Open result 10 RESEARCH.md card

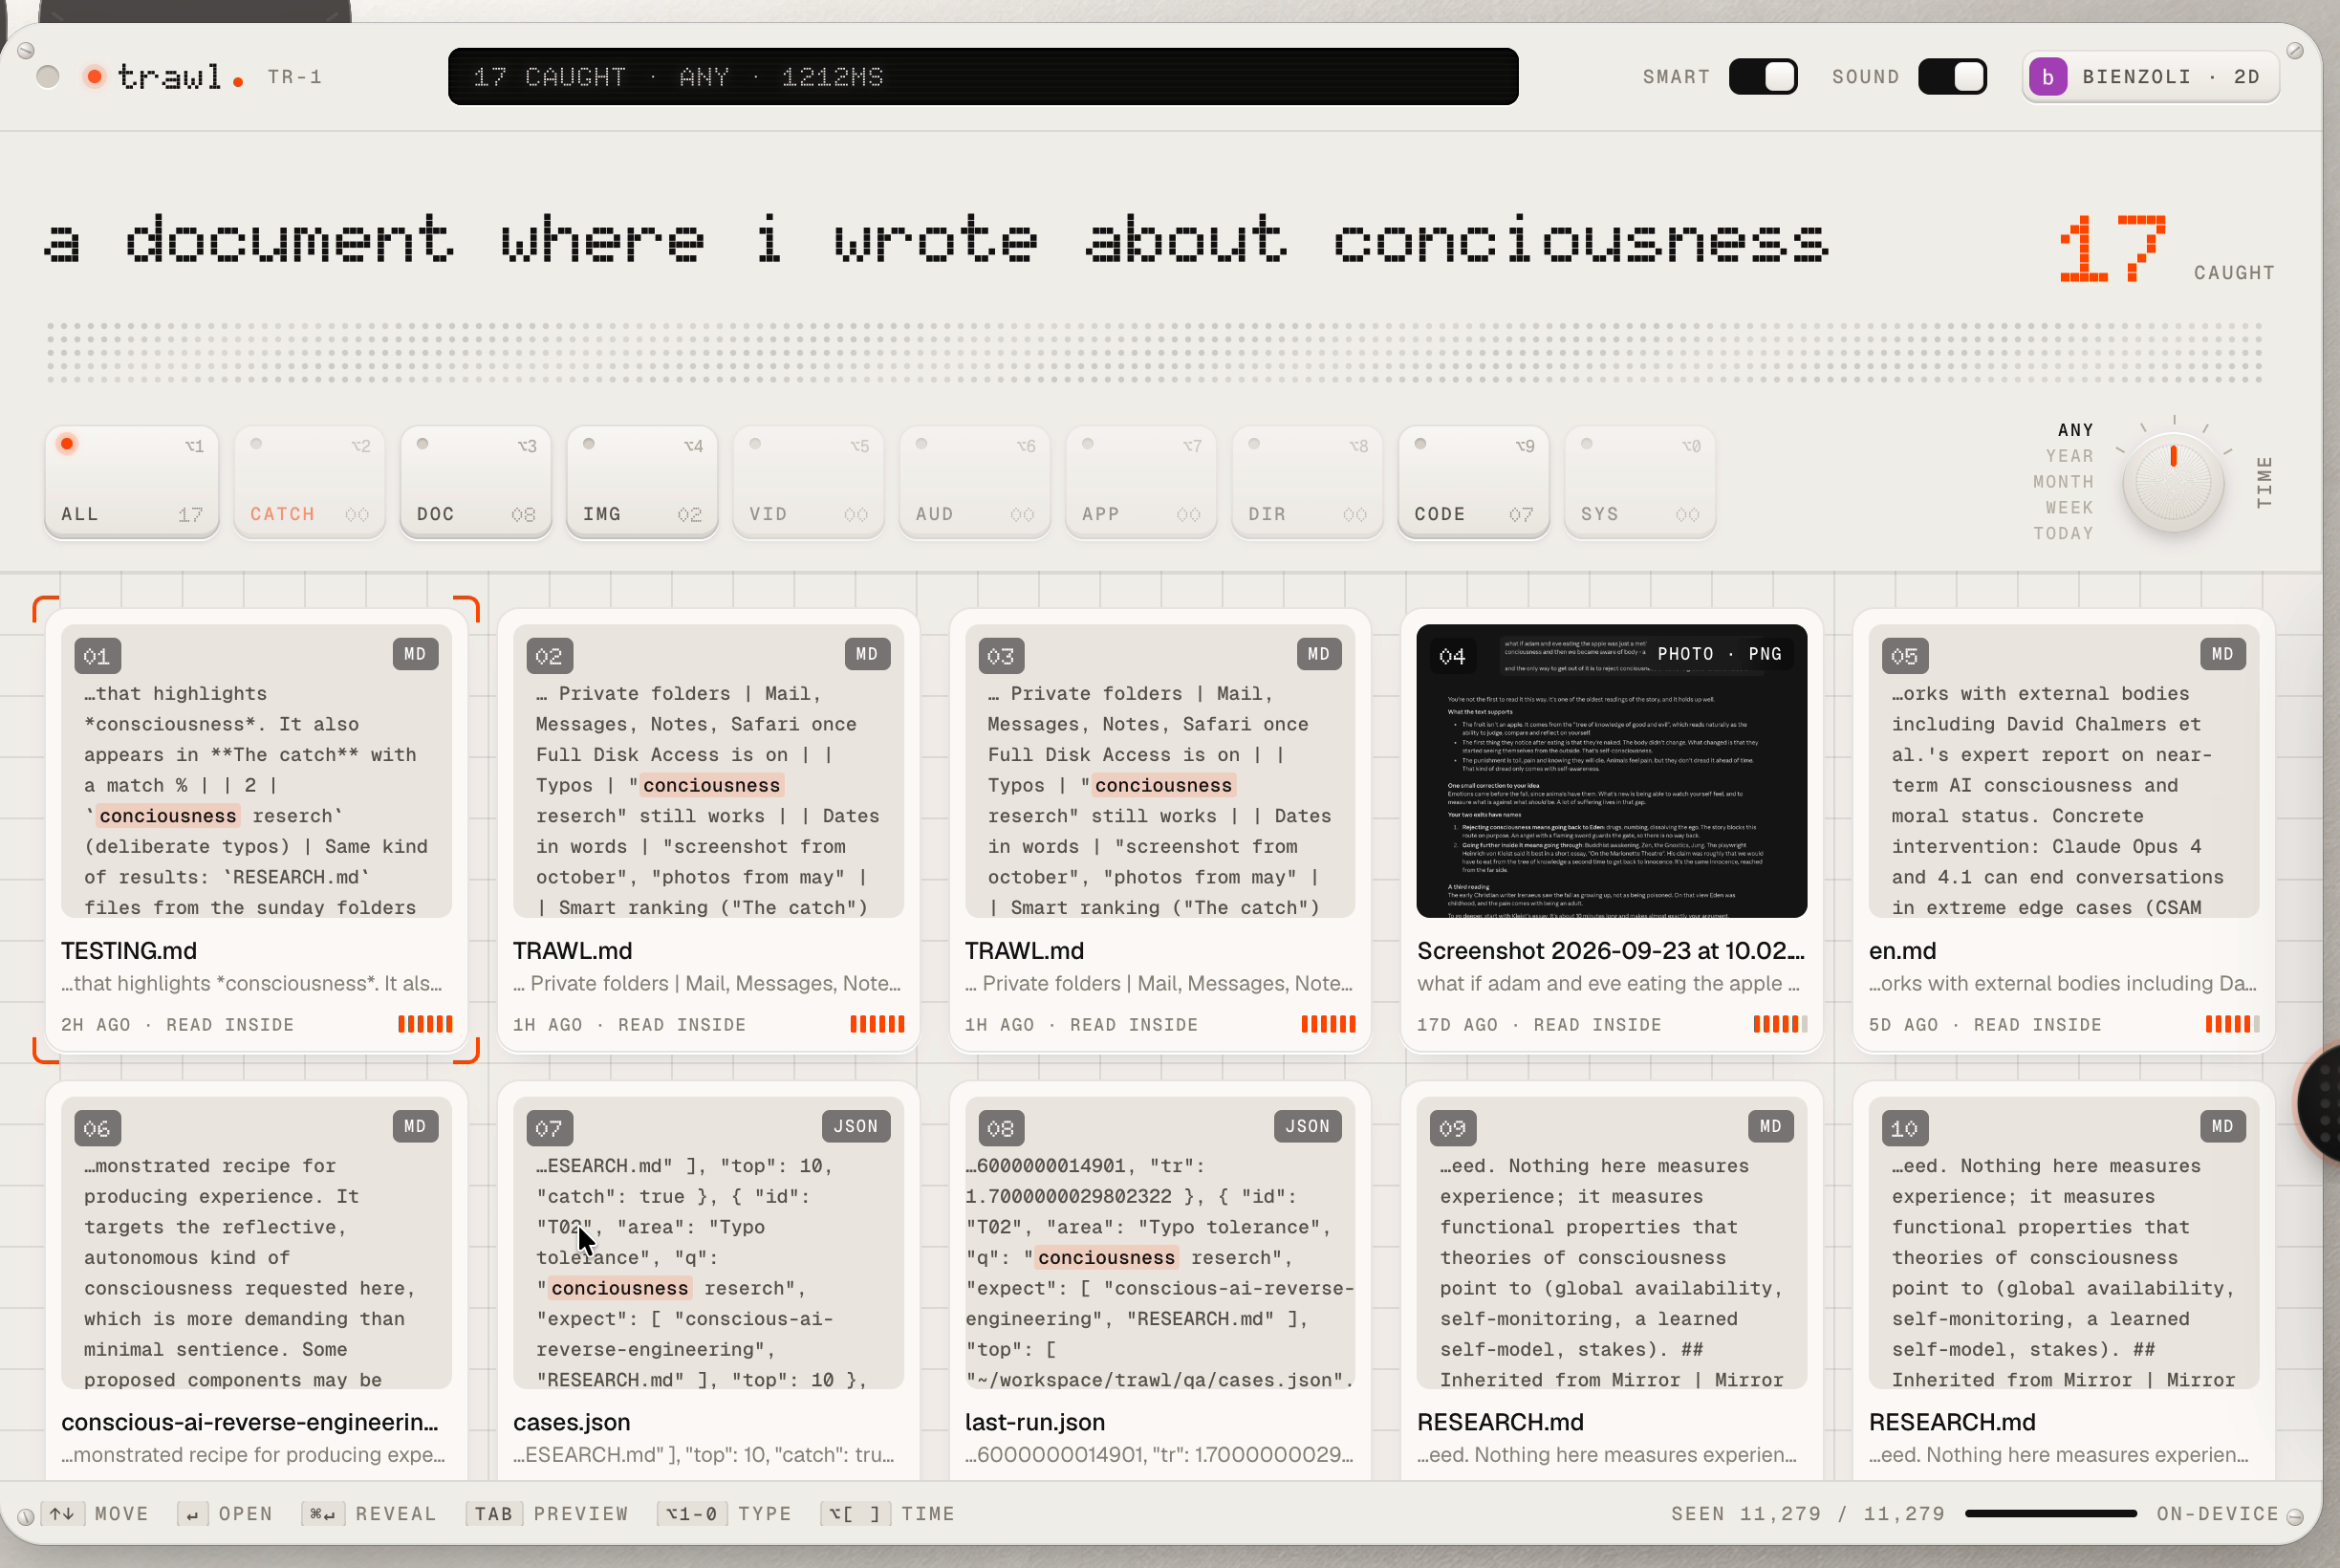click(x=2063, y=1282)
